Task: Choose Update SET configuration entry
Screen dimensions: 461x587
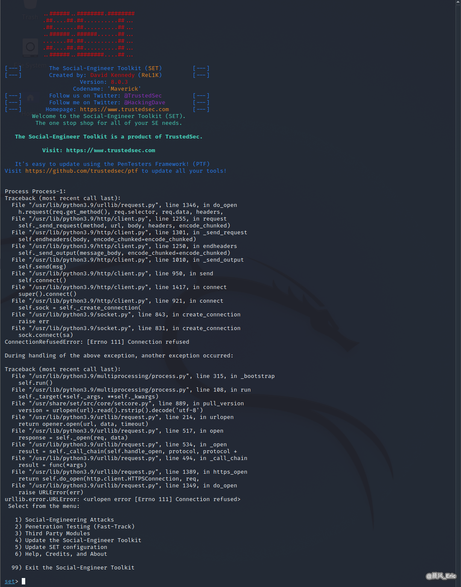Action: click(x=61, y=547)
